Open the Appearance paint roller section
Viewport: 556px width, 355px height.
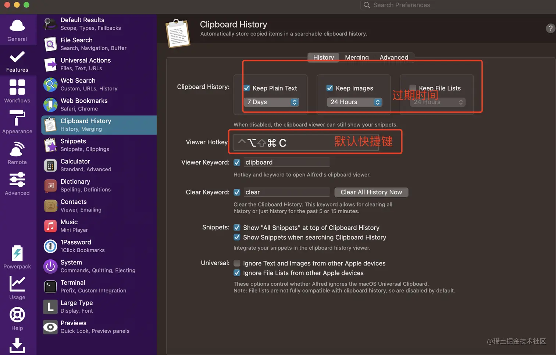17,122
